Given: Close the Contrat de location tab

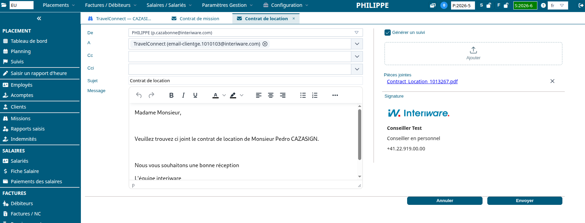Looking at the screenshot, I should click(x=294, y=18).
